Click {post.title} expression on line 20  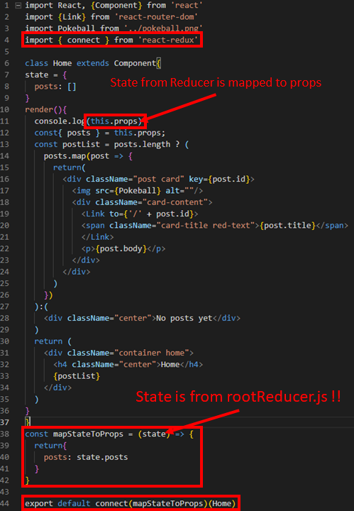click(x=287, y=226)
